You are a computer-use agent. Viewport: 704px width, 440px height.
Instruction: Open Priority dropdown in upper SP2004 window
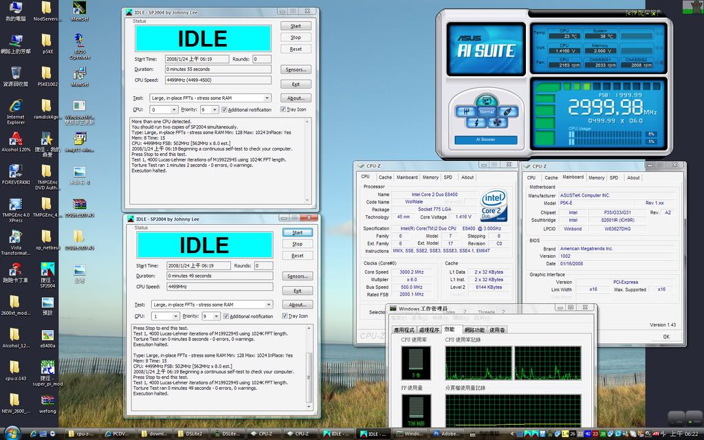pos(209,109)
